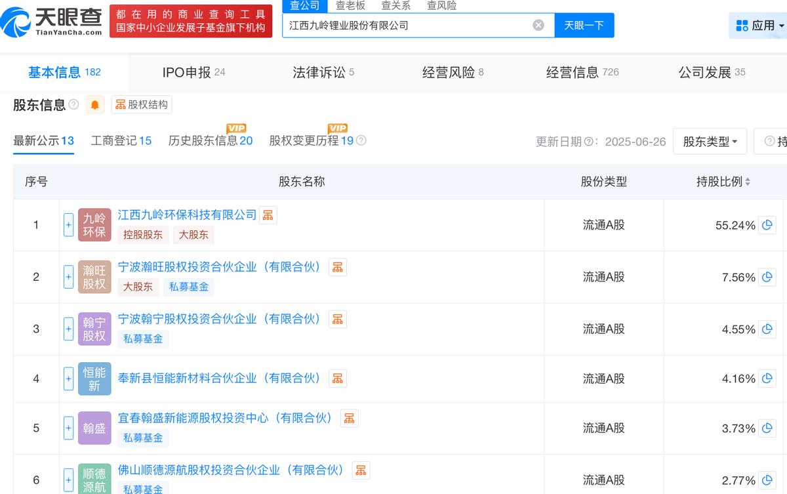Click the TianYanCha logo
The height and width of the screenshot is (494, 787).
(x=51, y=21)
